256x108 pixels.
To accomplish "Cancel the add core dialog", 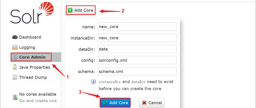I will [x=151, y=103].
